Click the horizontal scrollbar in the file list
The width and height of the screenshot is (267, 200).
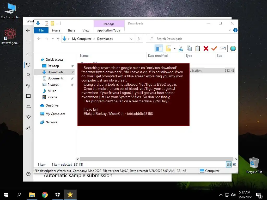point(157,159)
